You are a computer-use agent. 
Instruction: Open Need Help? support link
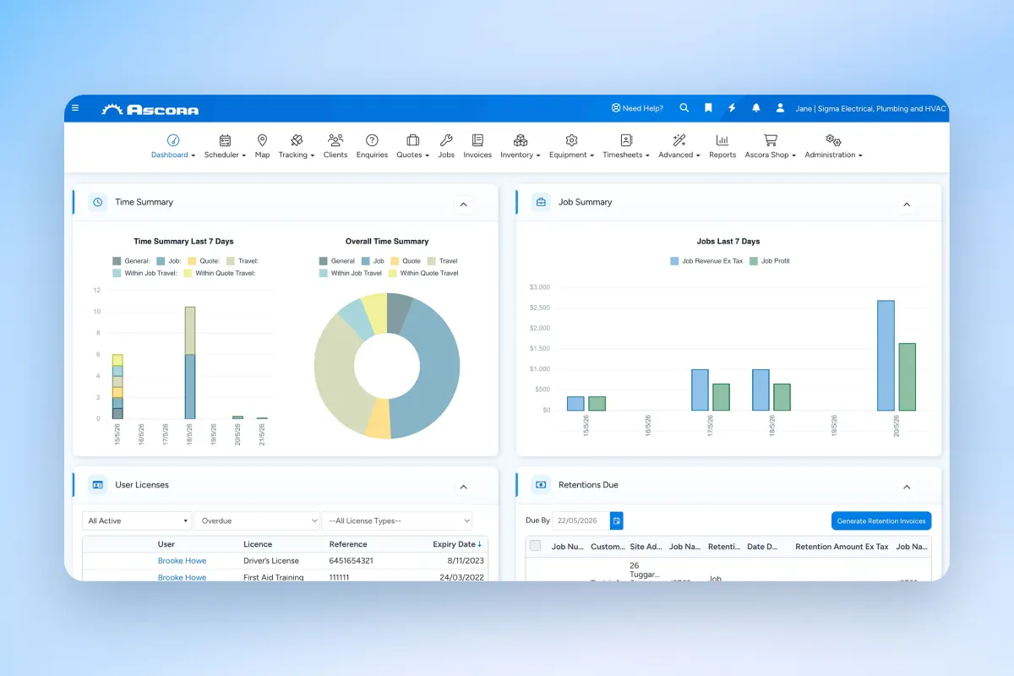(x=637, y=108)
